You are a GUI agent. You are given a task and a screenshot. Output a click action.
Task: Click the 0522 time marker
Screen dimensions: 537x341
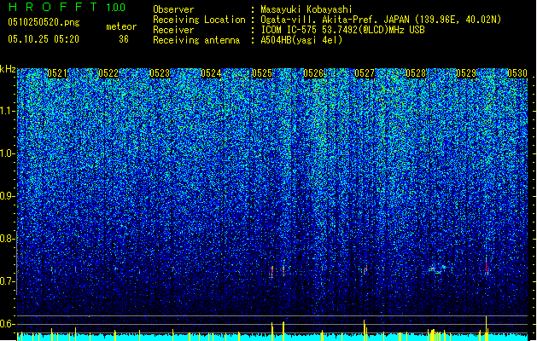[x=108, y=73]
